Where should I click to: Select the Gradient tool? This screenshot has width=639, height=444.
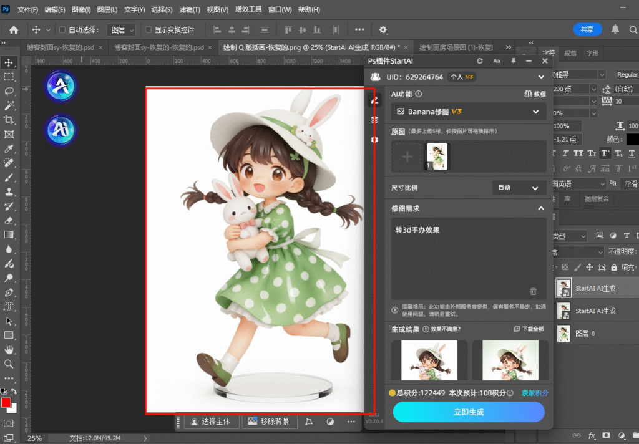tap(9, 235)
